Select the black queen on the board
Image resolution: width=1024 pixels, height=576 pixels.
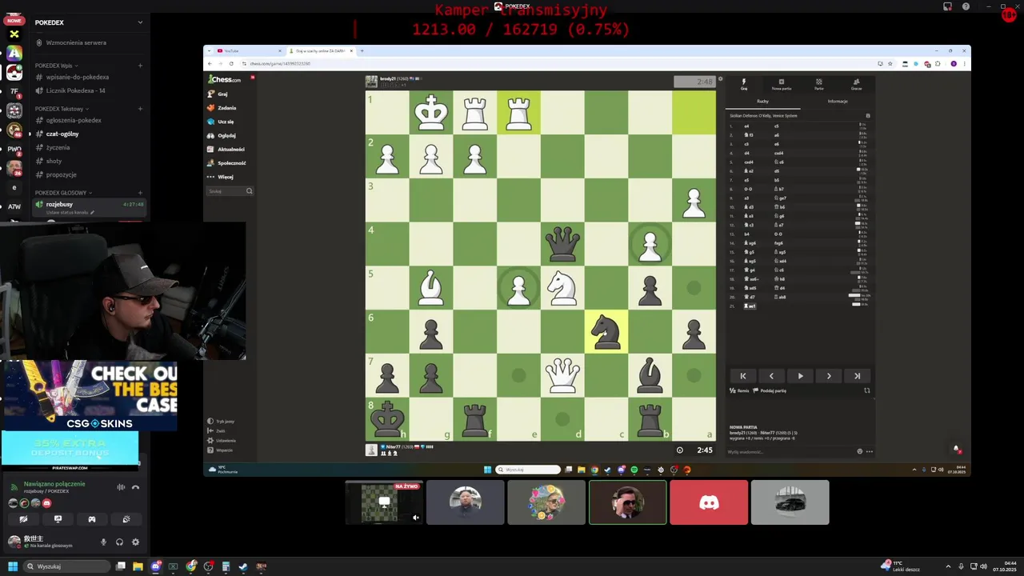coord(562,243)
